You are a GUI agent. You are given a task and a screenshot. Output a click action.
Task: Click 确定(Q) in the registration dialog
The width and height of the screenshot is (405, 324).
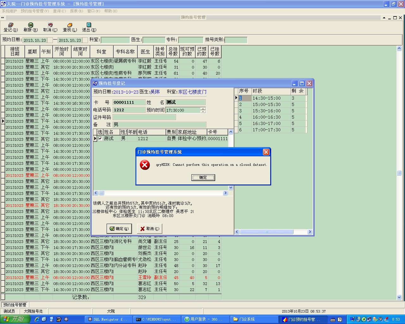pos(119,229)
